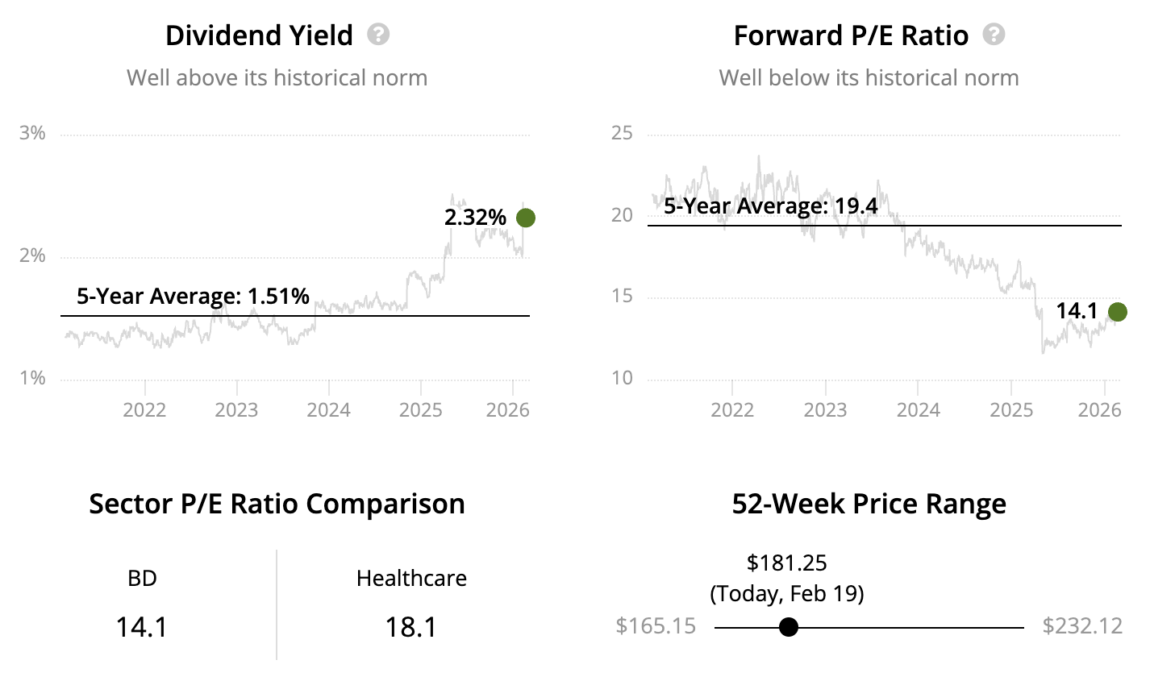The width and height of the screenshot is (1150, 677).
Task: Click the green 2.32% dividend yield marker
Action: tap(526, 218)
